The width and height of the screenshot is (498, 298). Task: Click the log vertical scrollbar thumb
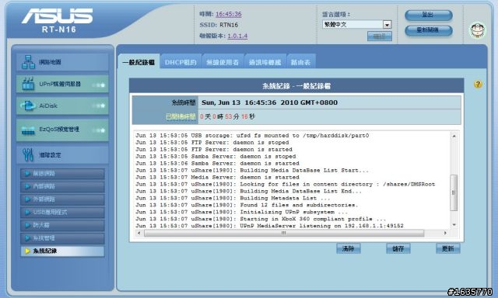coord(454,192)
